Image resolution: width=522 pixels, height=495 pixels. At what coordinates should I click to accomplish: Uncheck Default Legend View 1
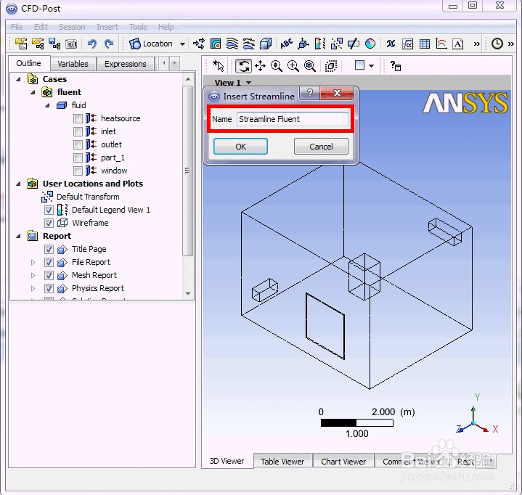[49, 210]
